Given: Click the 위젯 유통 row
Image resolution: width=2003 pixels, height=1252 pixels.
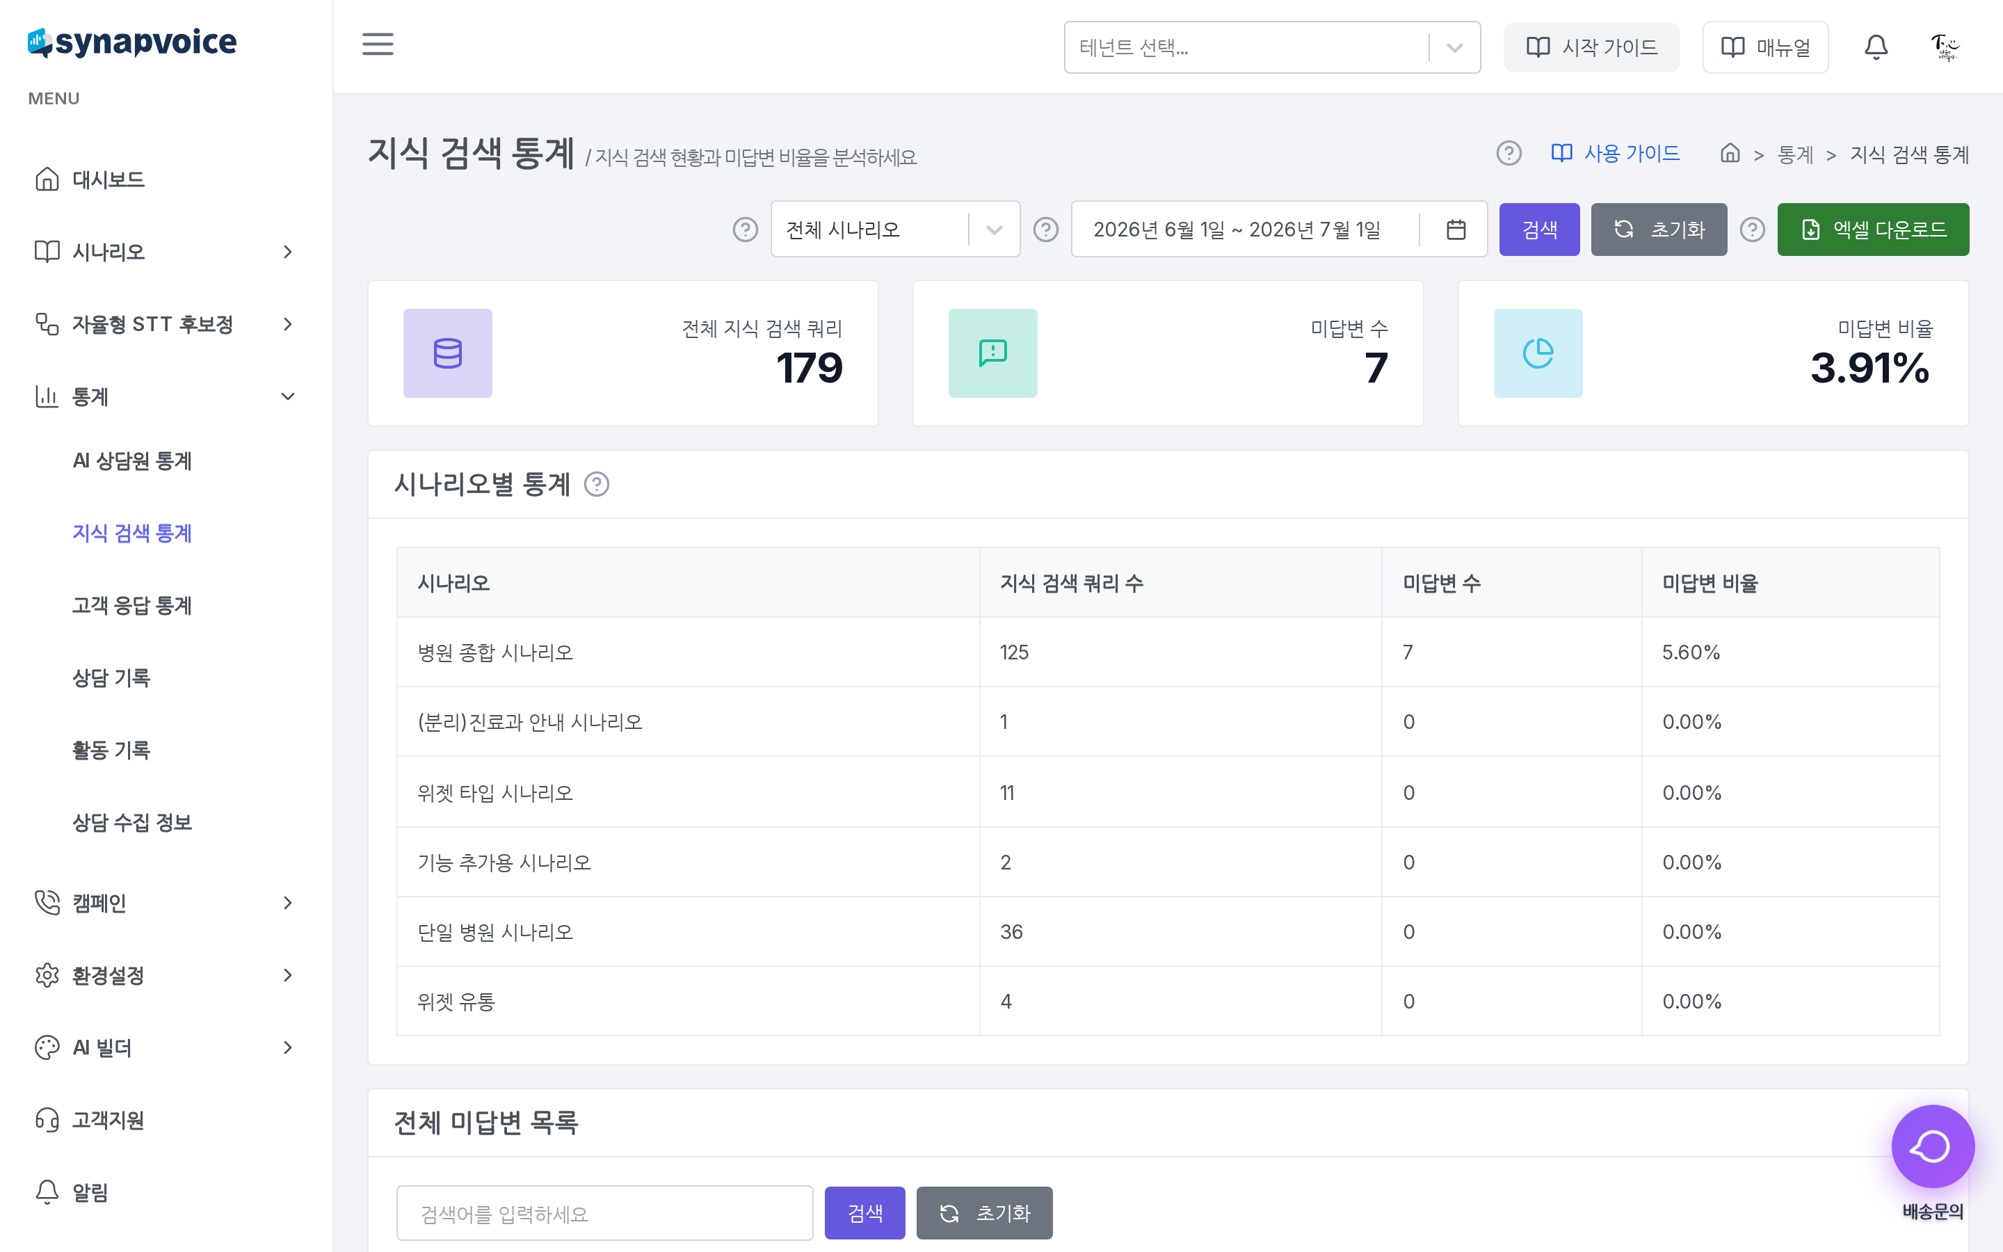Looking at the screenshot, I should tap(1168, 1001).
